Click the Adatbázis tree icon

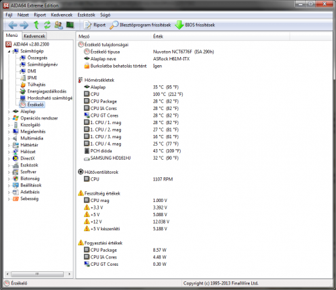click(15, 192)
